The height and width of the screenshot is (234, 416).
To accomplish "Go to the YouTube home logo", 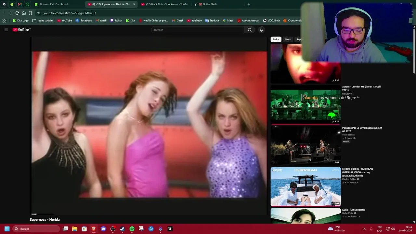I will click(x=21, y=30).
